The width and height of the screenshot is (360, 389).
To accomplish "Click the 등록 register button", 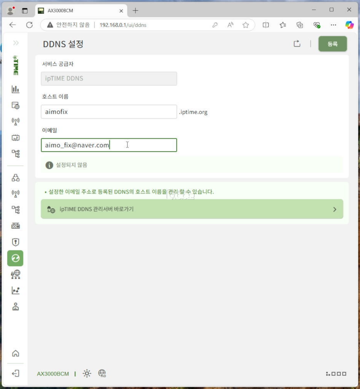I will pyautogui.click(x=333, y=44).
